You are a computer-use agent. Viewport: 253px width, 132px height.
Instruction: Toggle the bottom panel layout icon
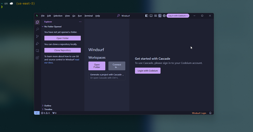point(151,16)
